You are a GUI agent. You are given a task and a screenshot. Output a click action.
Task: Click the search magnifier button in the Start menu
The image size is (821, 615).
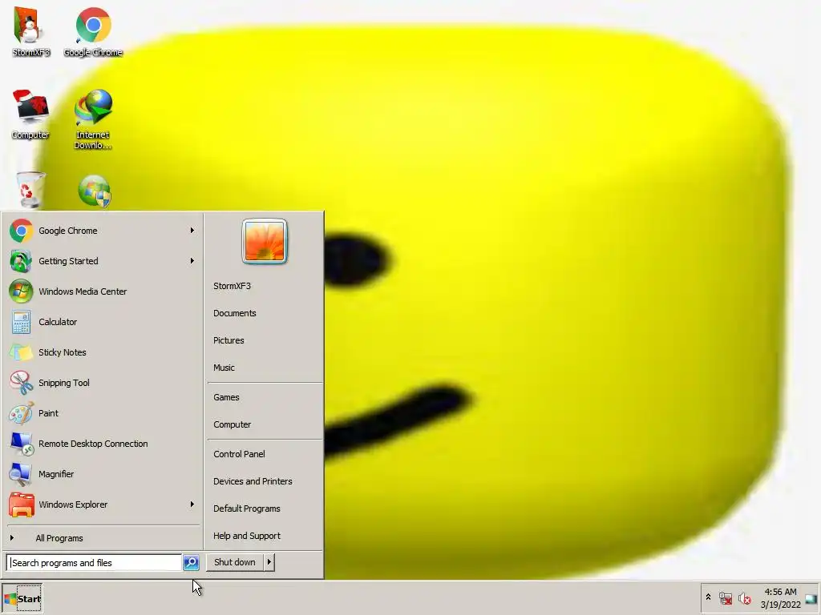191,563
